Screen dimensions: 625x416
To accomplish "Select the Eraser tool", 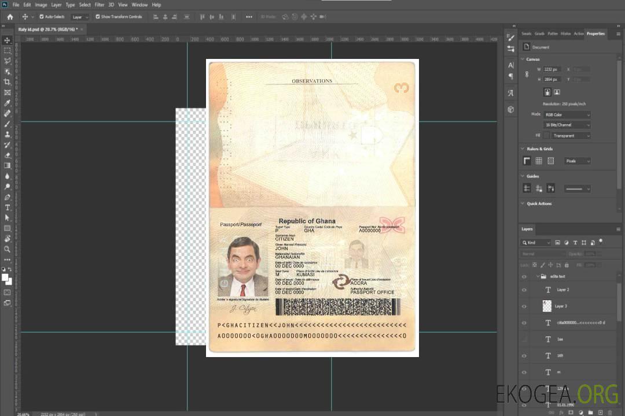I will click(7, 155).
